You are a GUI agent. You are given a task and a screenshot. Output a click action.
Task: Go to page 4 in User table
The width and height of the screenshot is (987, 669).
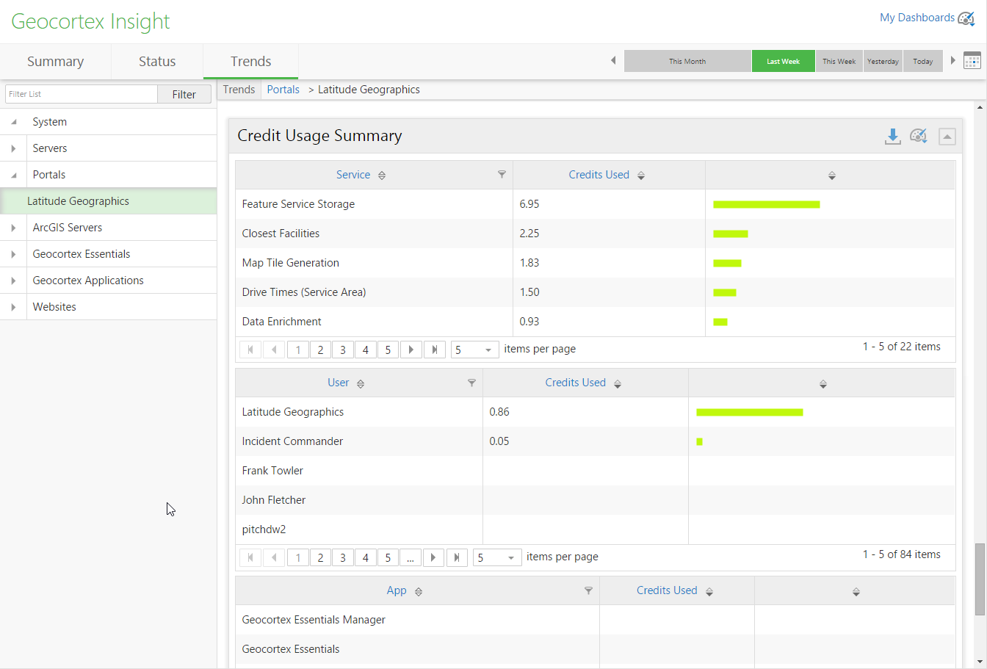pos(365,557)
